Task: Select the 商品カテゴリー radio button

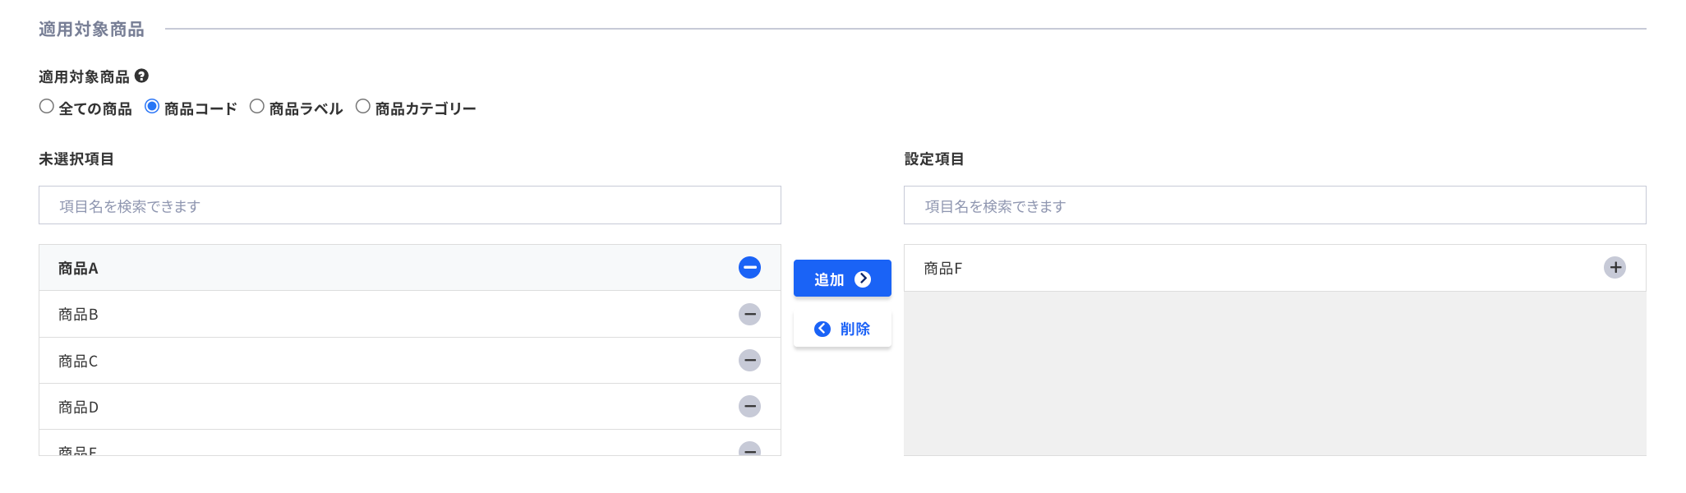Action: click(x=362, y=105)
